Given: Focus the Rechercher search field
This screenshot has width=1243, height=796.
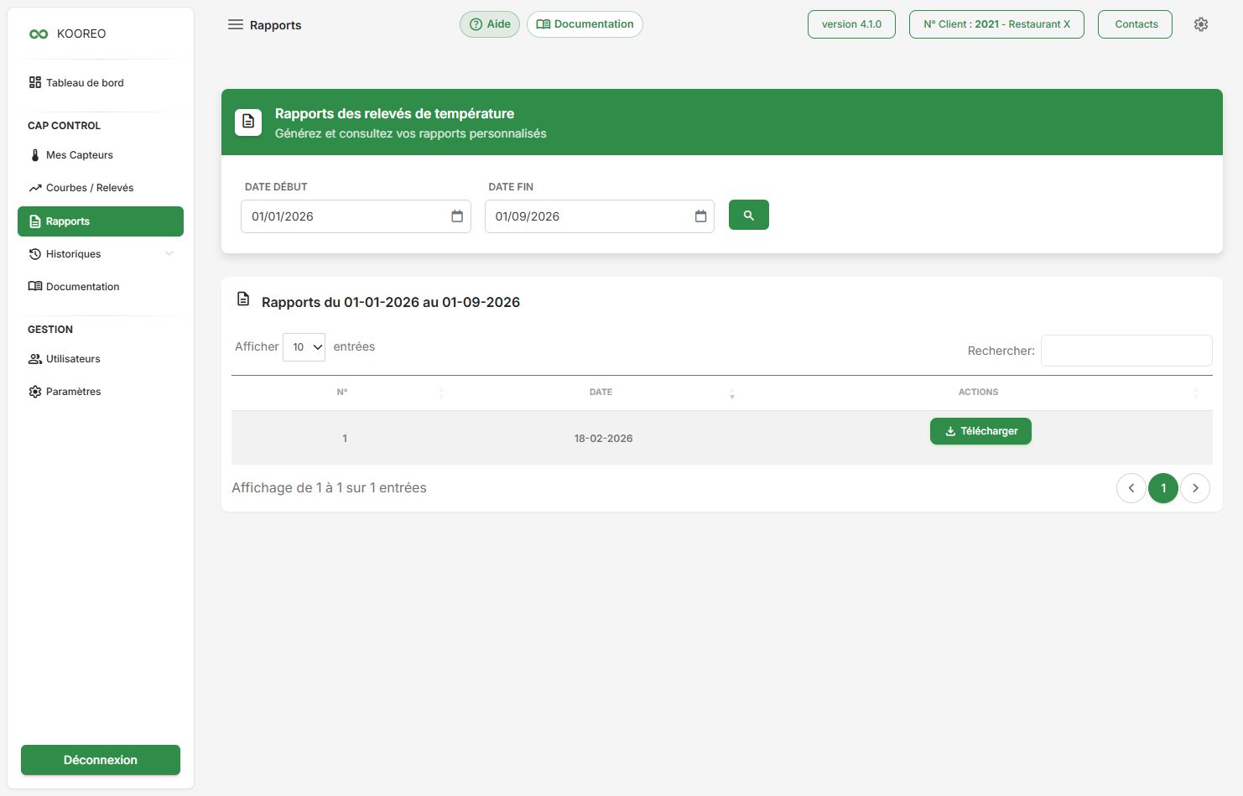Looking at the screenshot, I should click(x=1126, y=351).
